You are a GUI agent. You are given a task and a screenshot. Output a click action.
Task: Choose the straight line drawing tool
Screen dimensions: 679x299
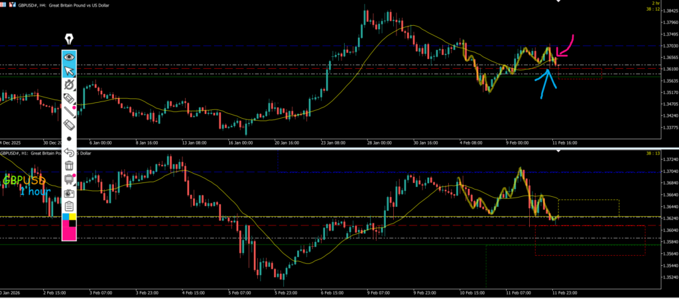[x=69, y=112]
